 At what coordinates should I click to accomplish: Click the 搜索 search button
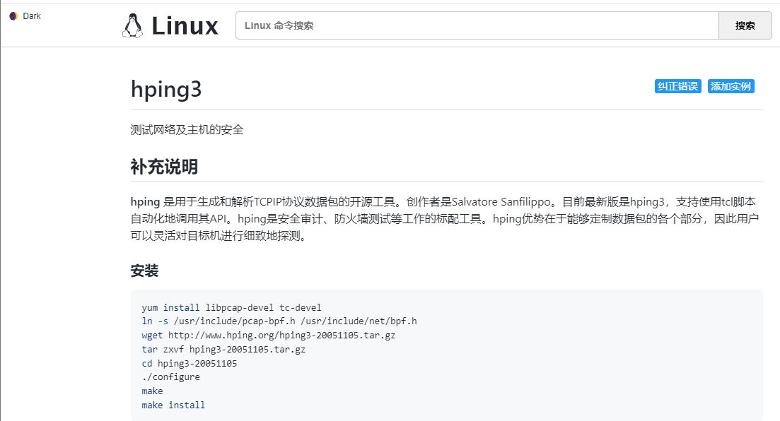click(745, 25)
